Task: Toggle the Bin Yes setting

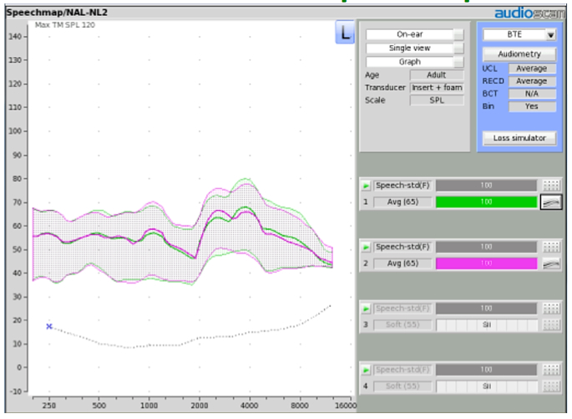Action: point(532,106)
